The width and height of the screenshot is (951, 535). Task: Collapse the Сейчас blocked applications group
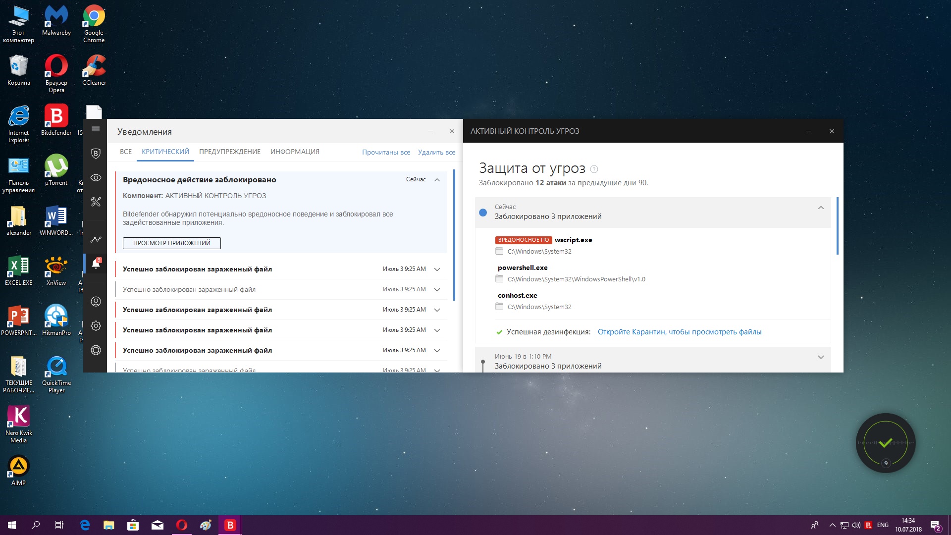click(x=820, y=208)
